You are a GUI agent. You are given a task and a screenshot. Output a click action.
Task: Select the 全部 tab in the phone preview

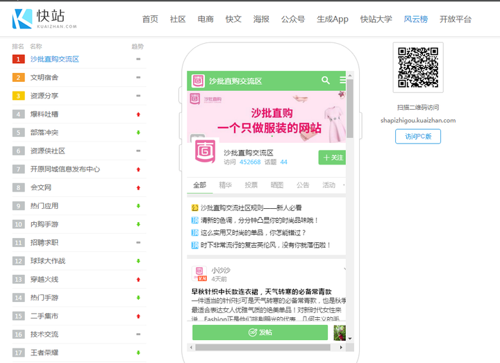(199, 185)
